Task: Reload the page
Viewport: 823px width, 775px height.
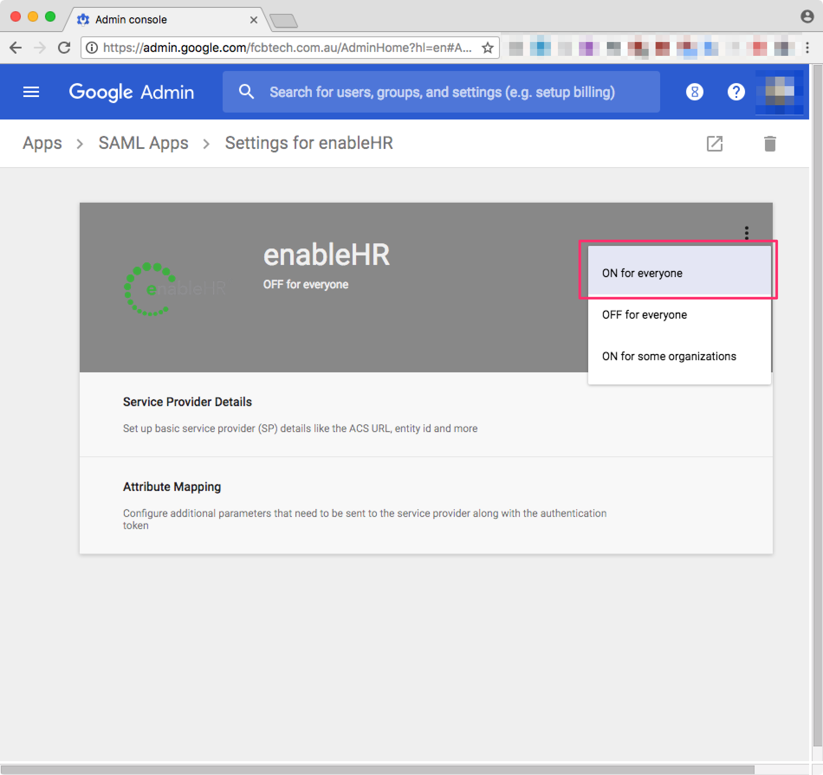Action: (x=64, y=48)
